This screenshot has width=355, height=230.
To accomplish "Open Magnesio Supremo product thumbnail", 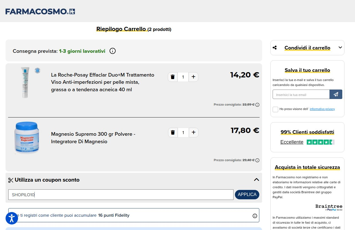I will (27, 138).
